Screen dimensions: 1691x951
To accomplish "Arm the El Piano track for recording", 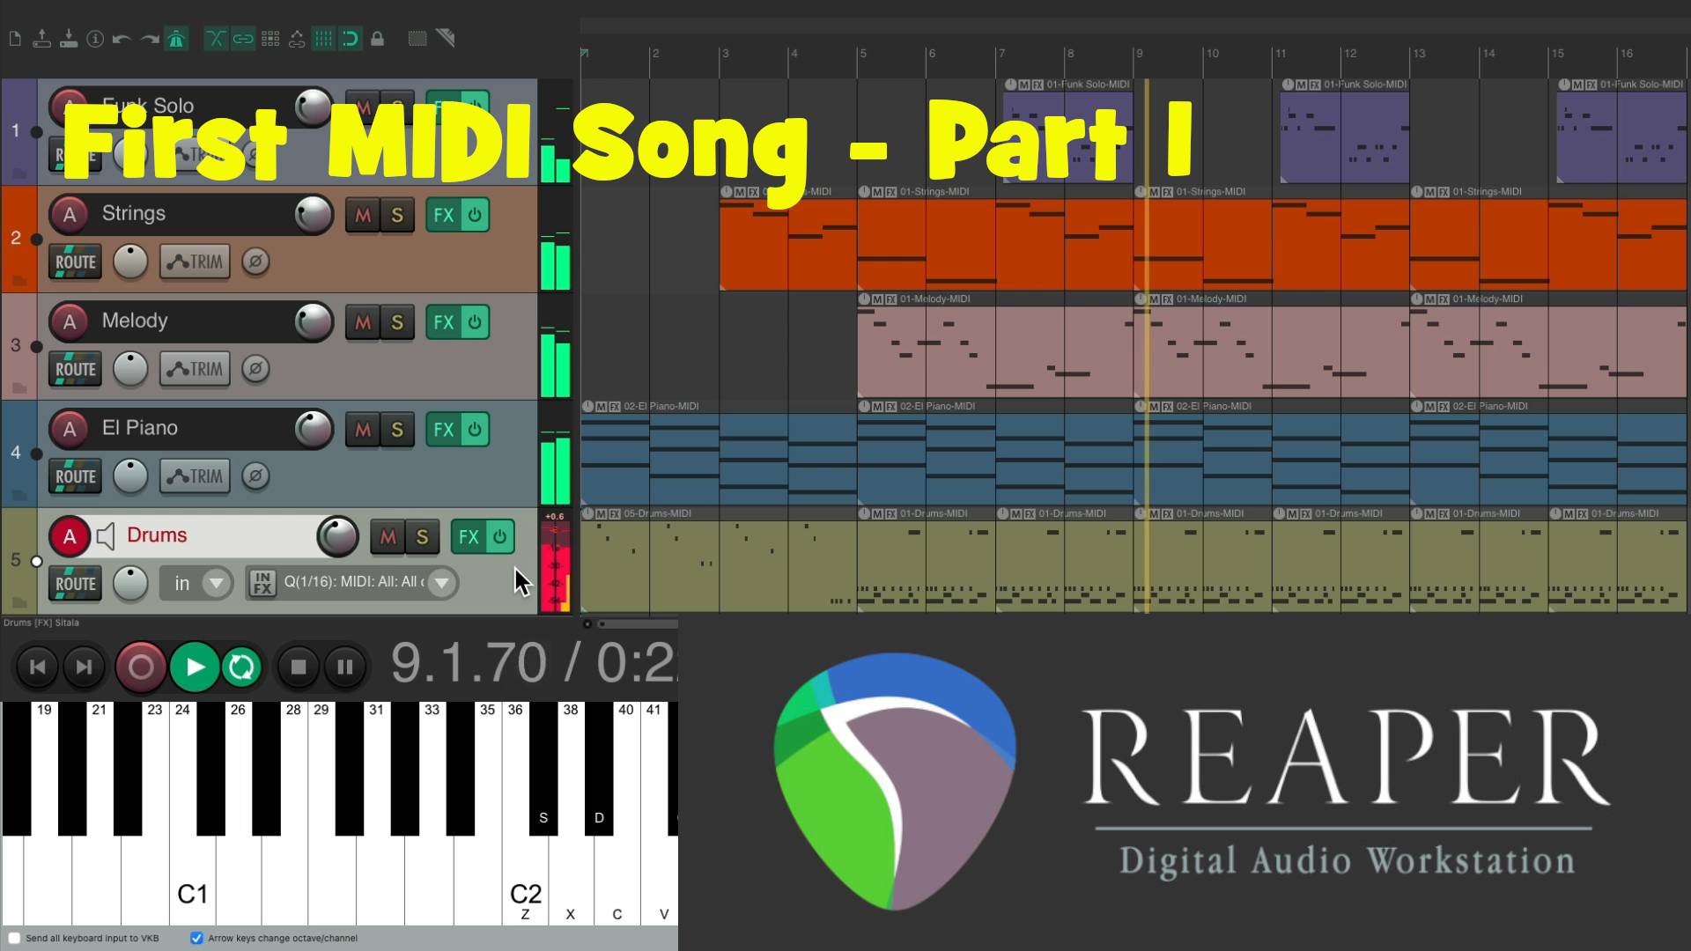I will [70, 430].
